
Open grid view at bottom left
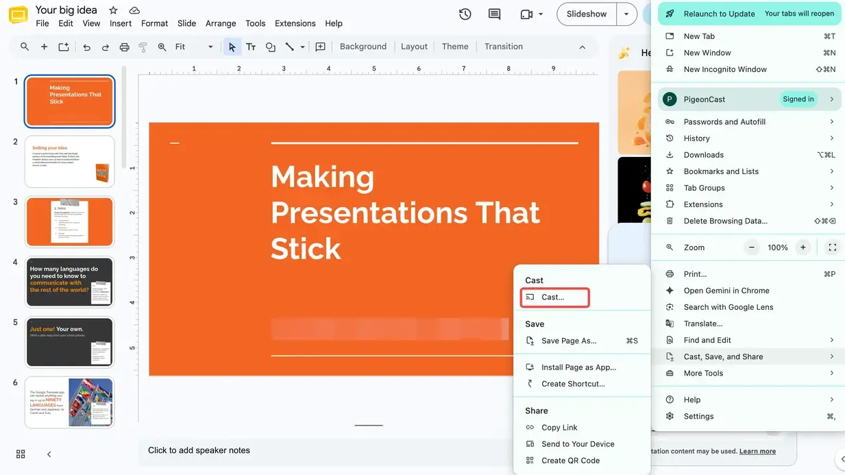tap(21, 454)
